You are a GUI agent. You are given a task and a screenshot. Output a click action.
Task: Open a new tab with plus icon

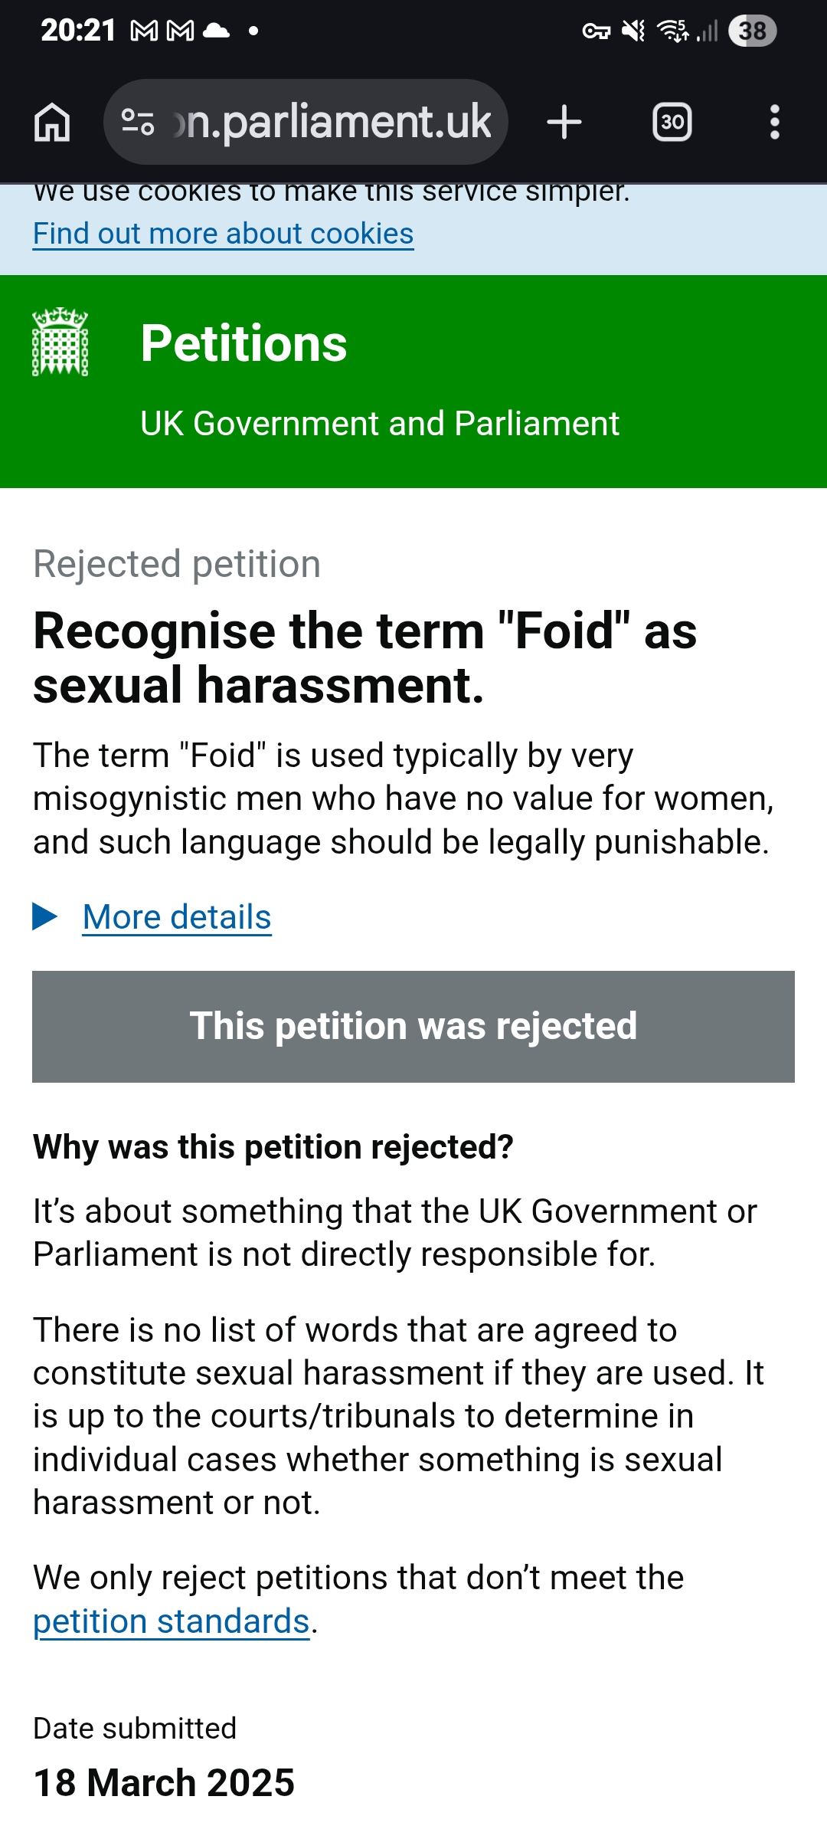pyautogui.click(x=564, y=123)
